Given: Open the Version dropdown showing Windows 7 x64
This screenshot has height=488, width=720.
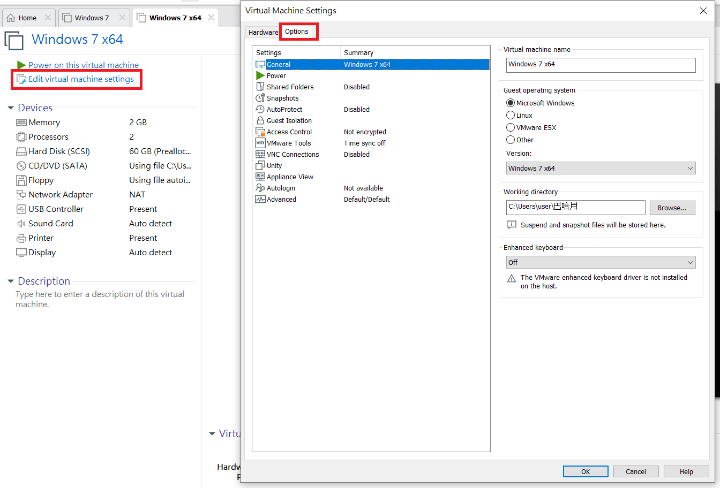Looking at the screenshot, I should tap(601, 168).
